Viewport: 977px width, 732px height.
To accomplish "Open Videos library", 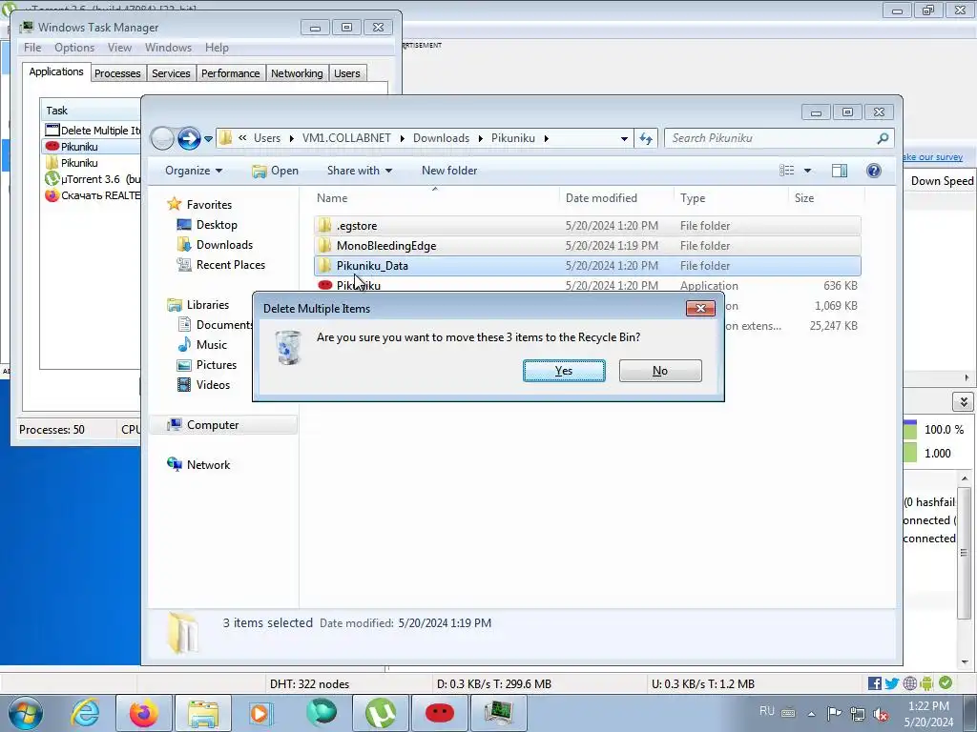I will point(213,385).
